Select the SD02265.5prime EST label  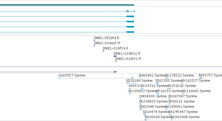pyautogui.click(x=168, y=81)
